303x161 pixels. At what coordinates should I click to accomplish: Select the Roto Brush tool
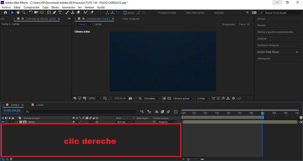(x=85, y=12)
